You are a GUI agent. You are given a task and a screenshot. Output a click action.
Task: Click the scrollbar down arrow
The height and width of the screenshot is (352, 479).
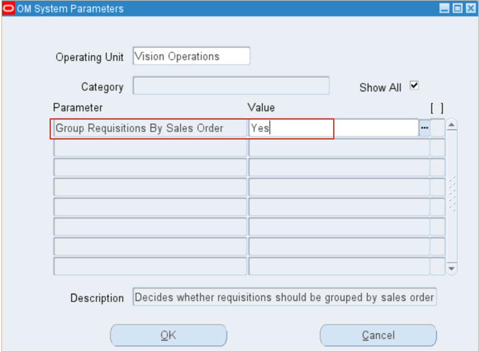click(x=451, y=268)
